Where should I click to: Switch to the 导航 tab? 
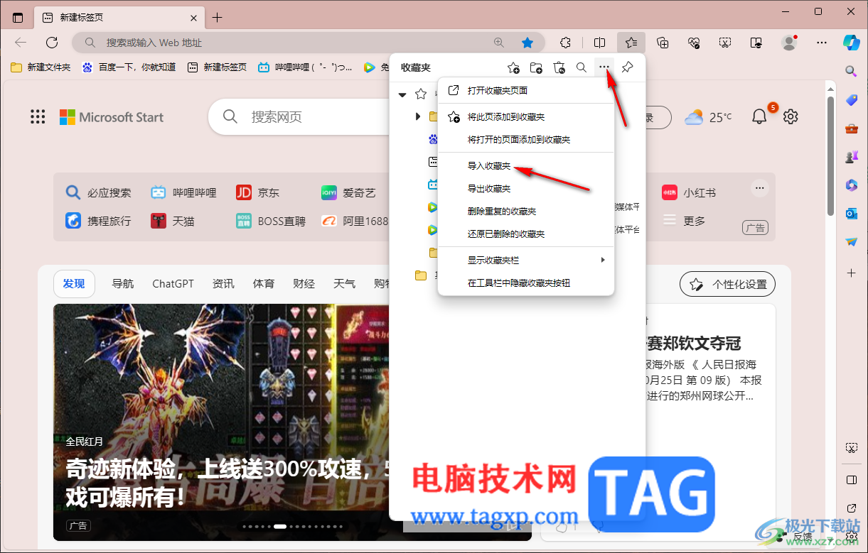click(x=123, y=284)
